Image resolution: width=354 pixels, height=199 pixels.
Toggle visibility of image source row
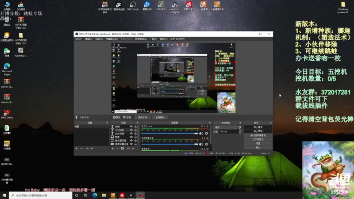pyautogui.click(x=131, y=137)
